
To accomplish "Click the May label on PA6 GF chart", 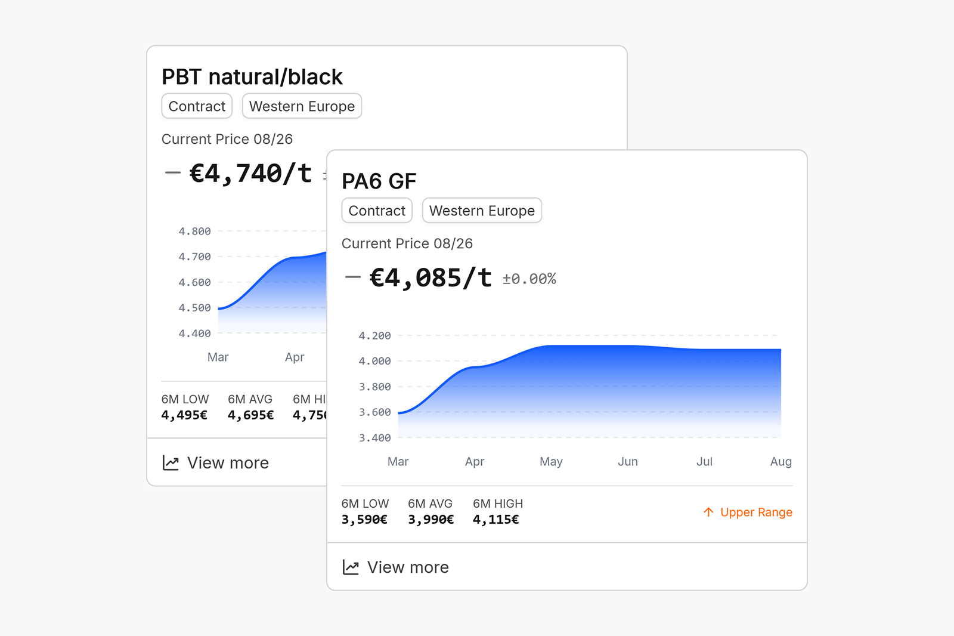I will 551,462.
